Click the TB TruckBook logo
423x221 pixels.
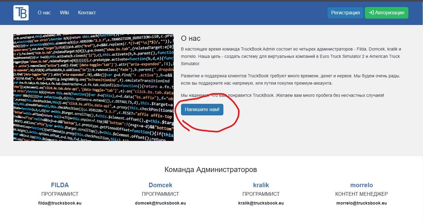[x=21, y=13]
